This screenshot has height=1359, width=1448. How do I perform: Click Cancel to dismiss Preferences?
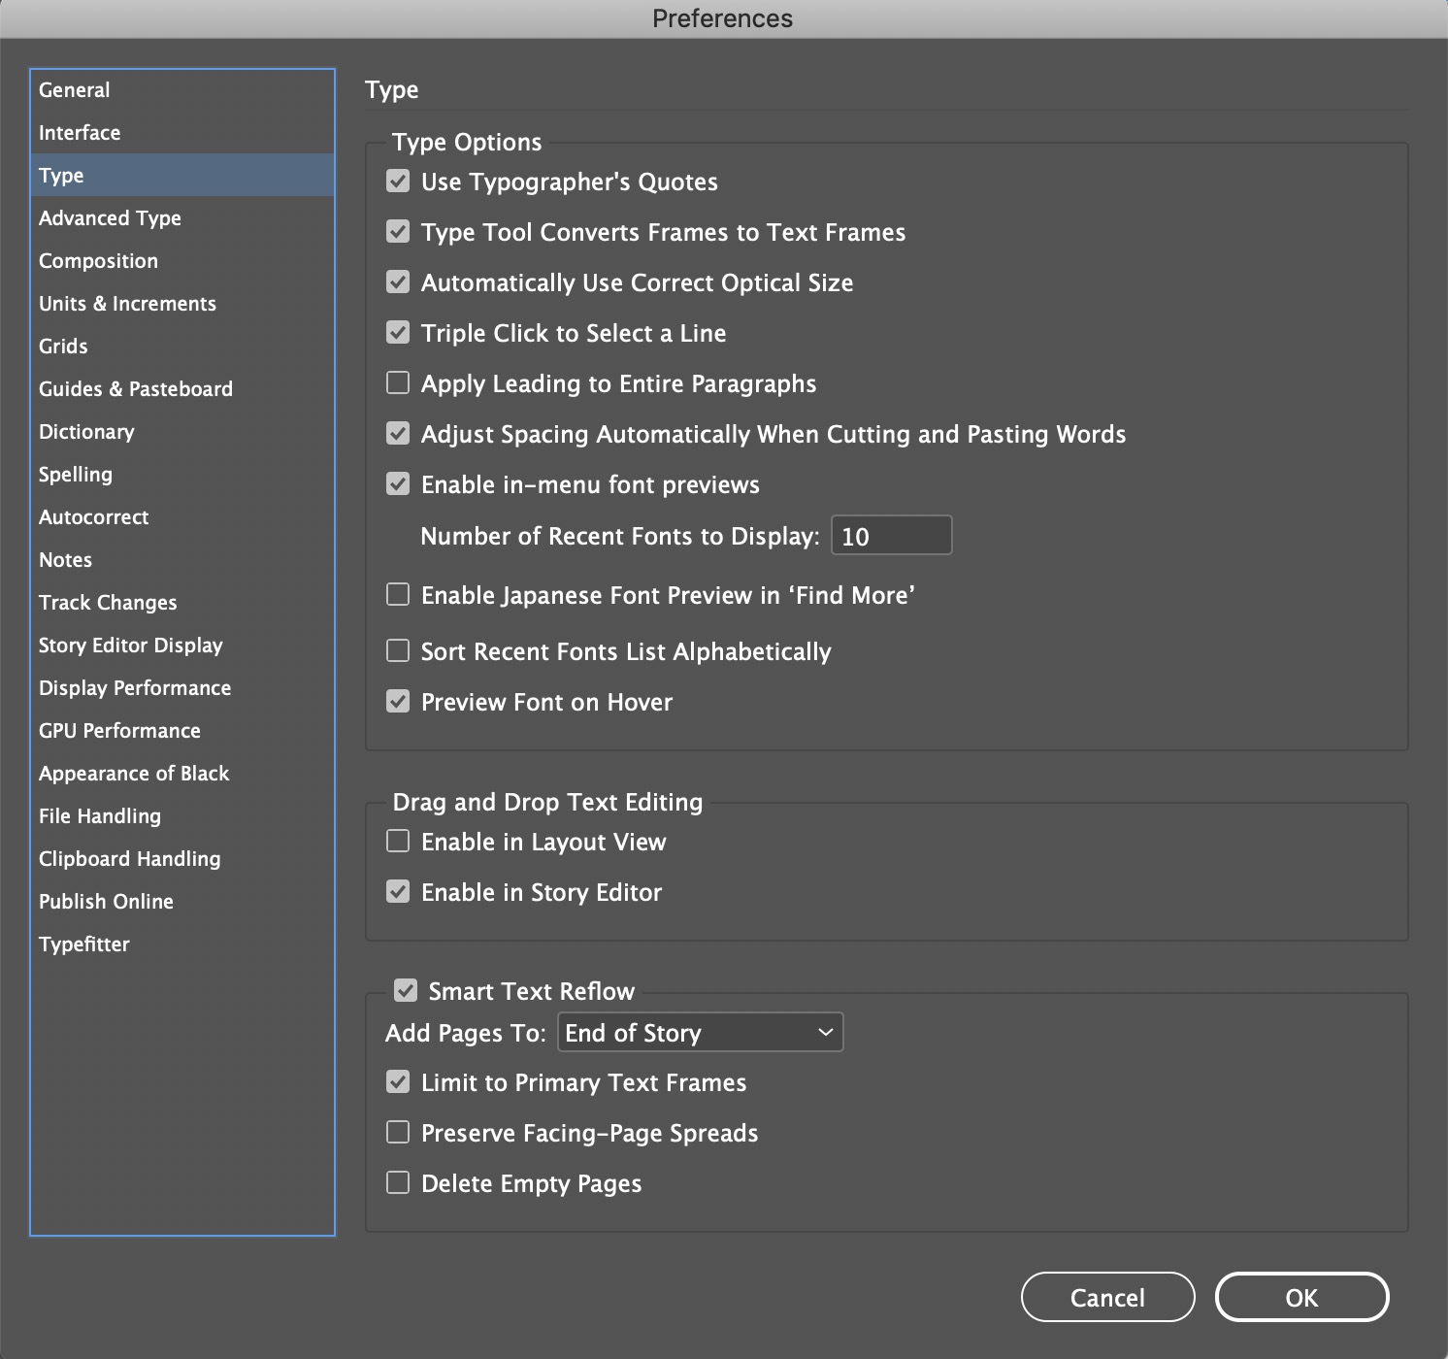pyautogui.click(x=1107, y=1298)
